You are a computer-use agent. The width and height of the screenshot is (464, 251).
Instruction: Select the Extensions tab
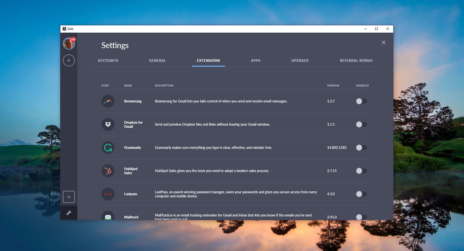[x=209, y=61]
